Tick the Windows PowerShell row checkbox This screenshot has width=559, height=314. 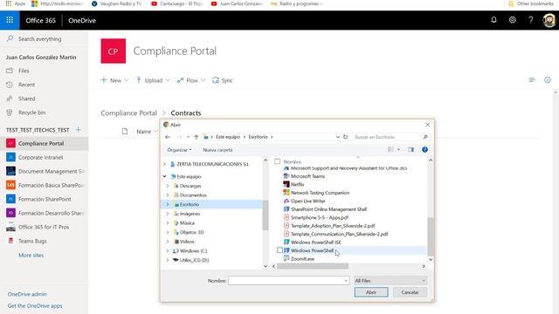(279, 250)
